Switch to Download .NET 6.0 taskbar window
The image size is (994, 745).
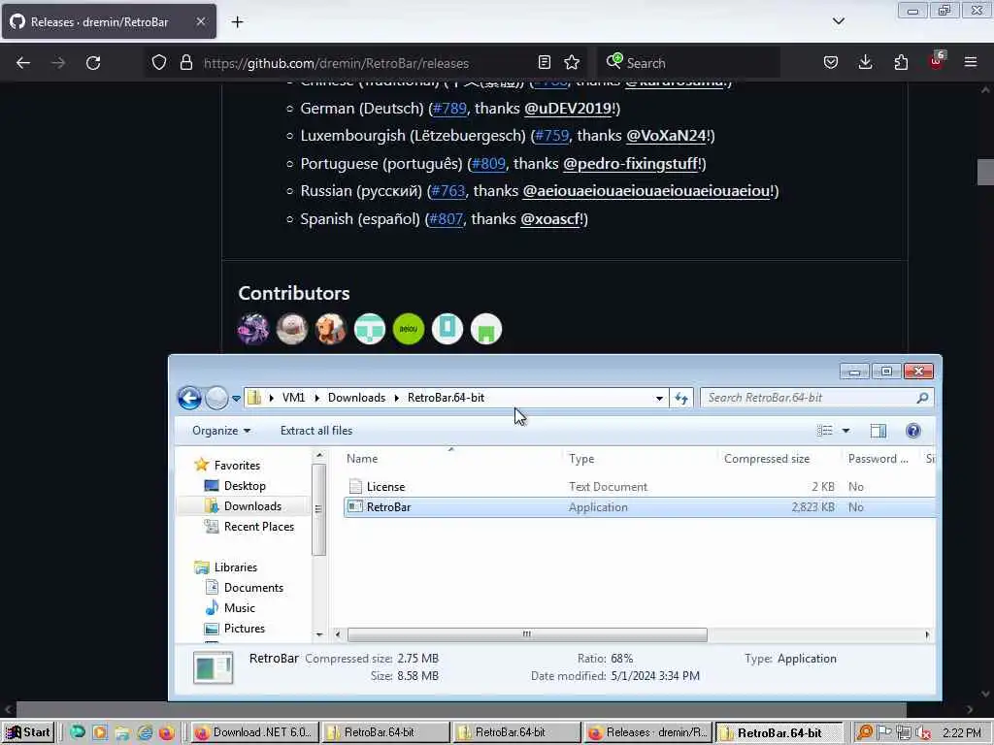tap(253, 732)
